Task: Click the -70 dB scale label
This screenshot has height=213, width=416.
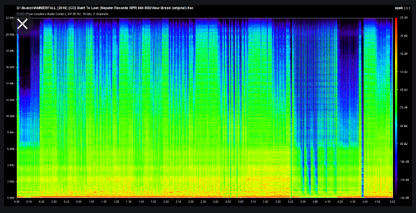Action: (x=403, y=108)
